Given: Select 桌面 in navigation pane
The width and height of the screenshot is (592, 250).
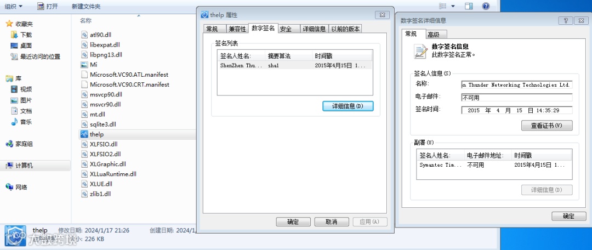Looking at the screenshot, I should (x=21, y=46).
